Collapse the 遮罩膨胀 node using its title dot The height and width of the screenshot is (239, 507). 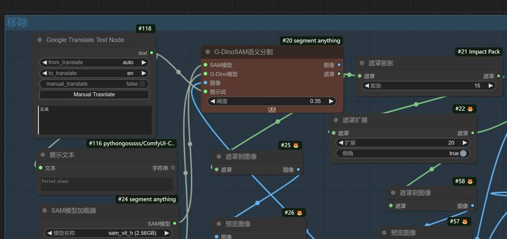(x=362, y=63)
